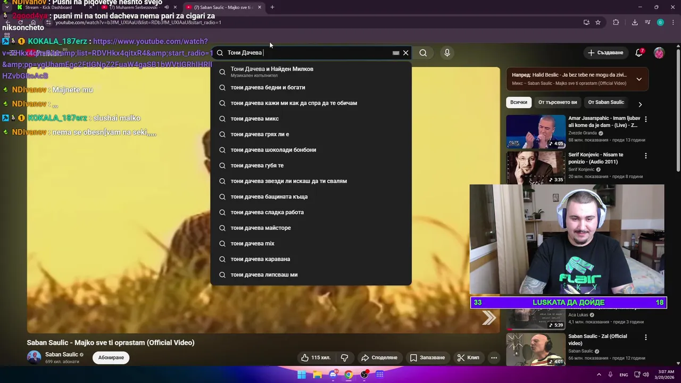Open options menu for Serif Konjevic video

pyautogui.click(x=646, y=156)
